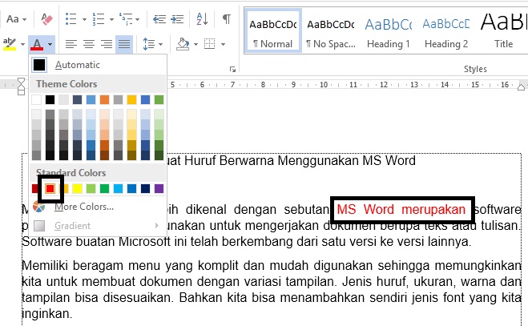Select the standard Dark Blue swatch
Screen dimensions: 528x326
[146, 188]
